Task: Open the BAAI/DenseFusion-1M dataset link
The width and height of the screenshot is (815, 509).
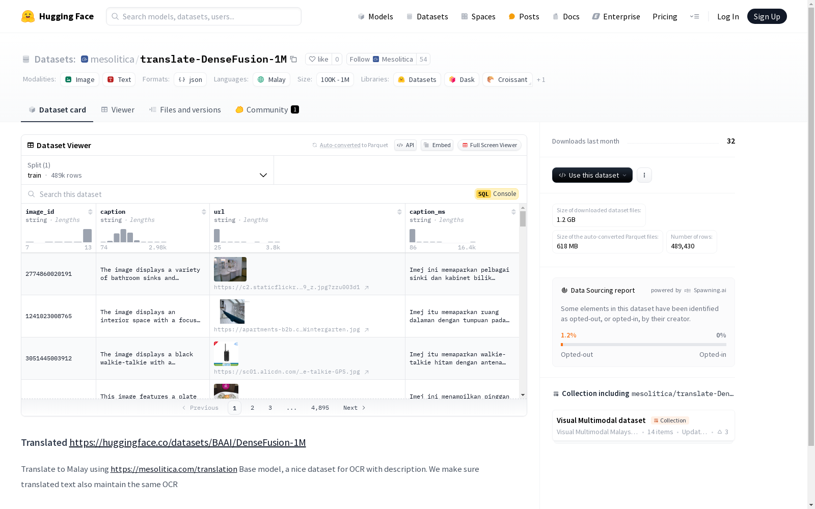Action: pyautogui.click(x=187, y=442)
